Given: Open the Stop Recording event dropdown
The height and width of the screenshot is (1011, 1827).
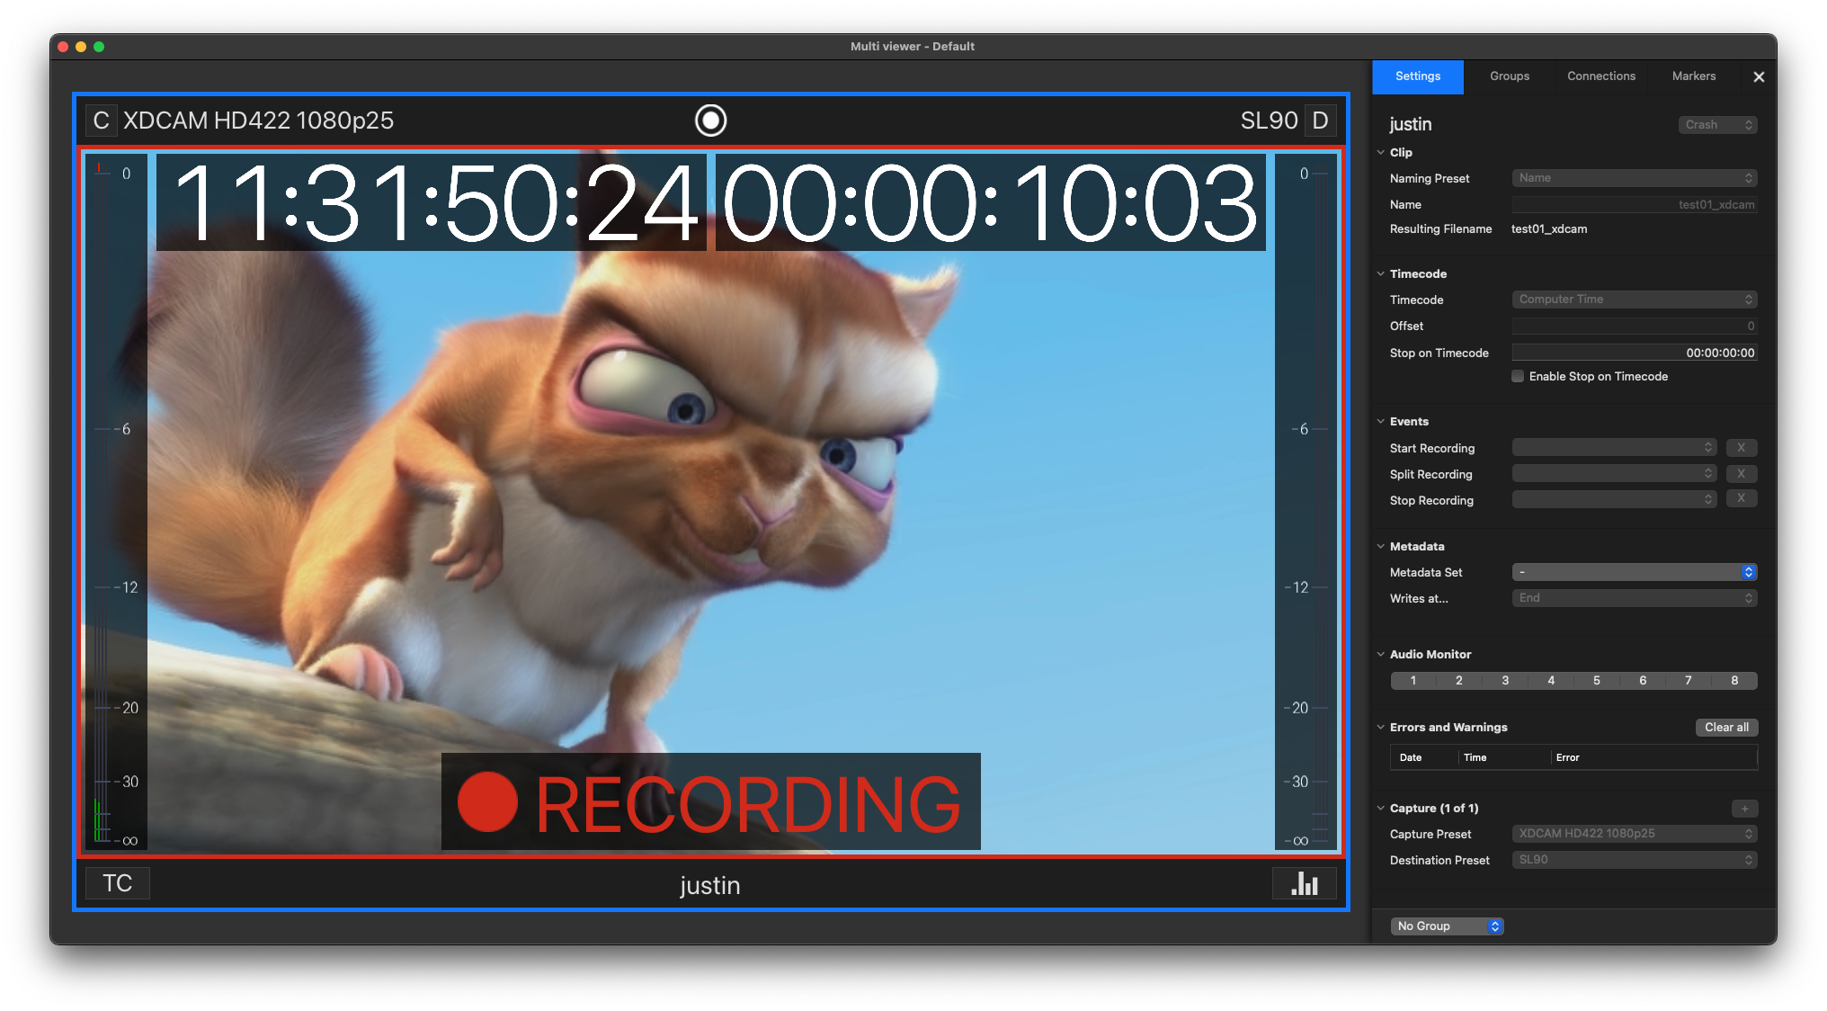Looking at the screenshot, I should click(x=1615, y=500).
